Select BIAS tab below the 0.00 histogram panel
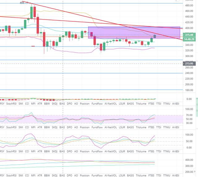The width and height of the screenshot is (198, 177). coord(62,104)
